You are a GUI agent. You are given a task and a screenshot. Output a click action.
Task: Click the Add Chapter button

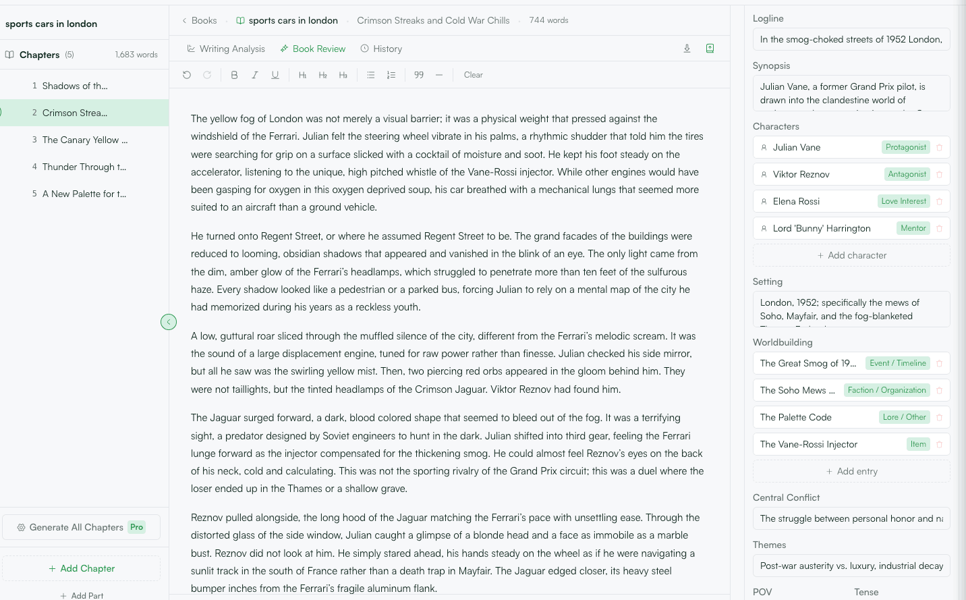coord(81,568)
